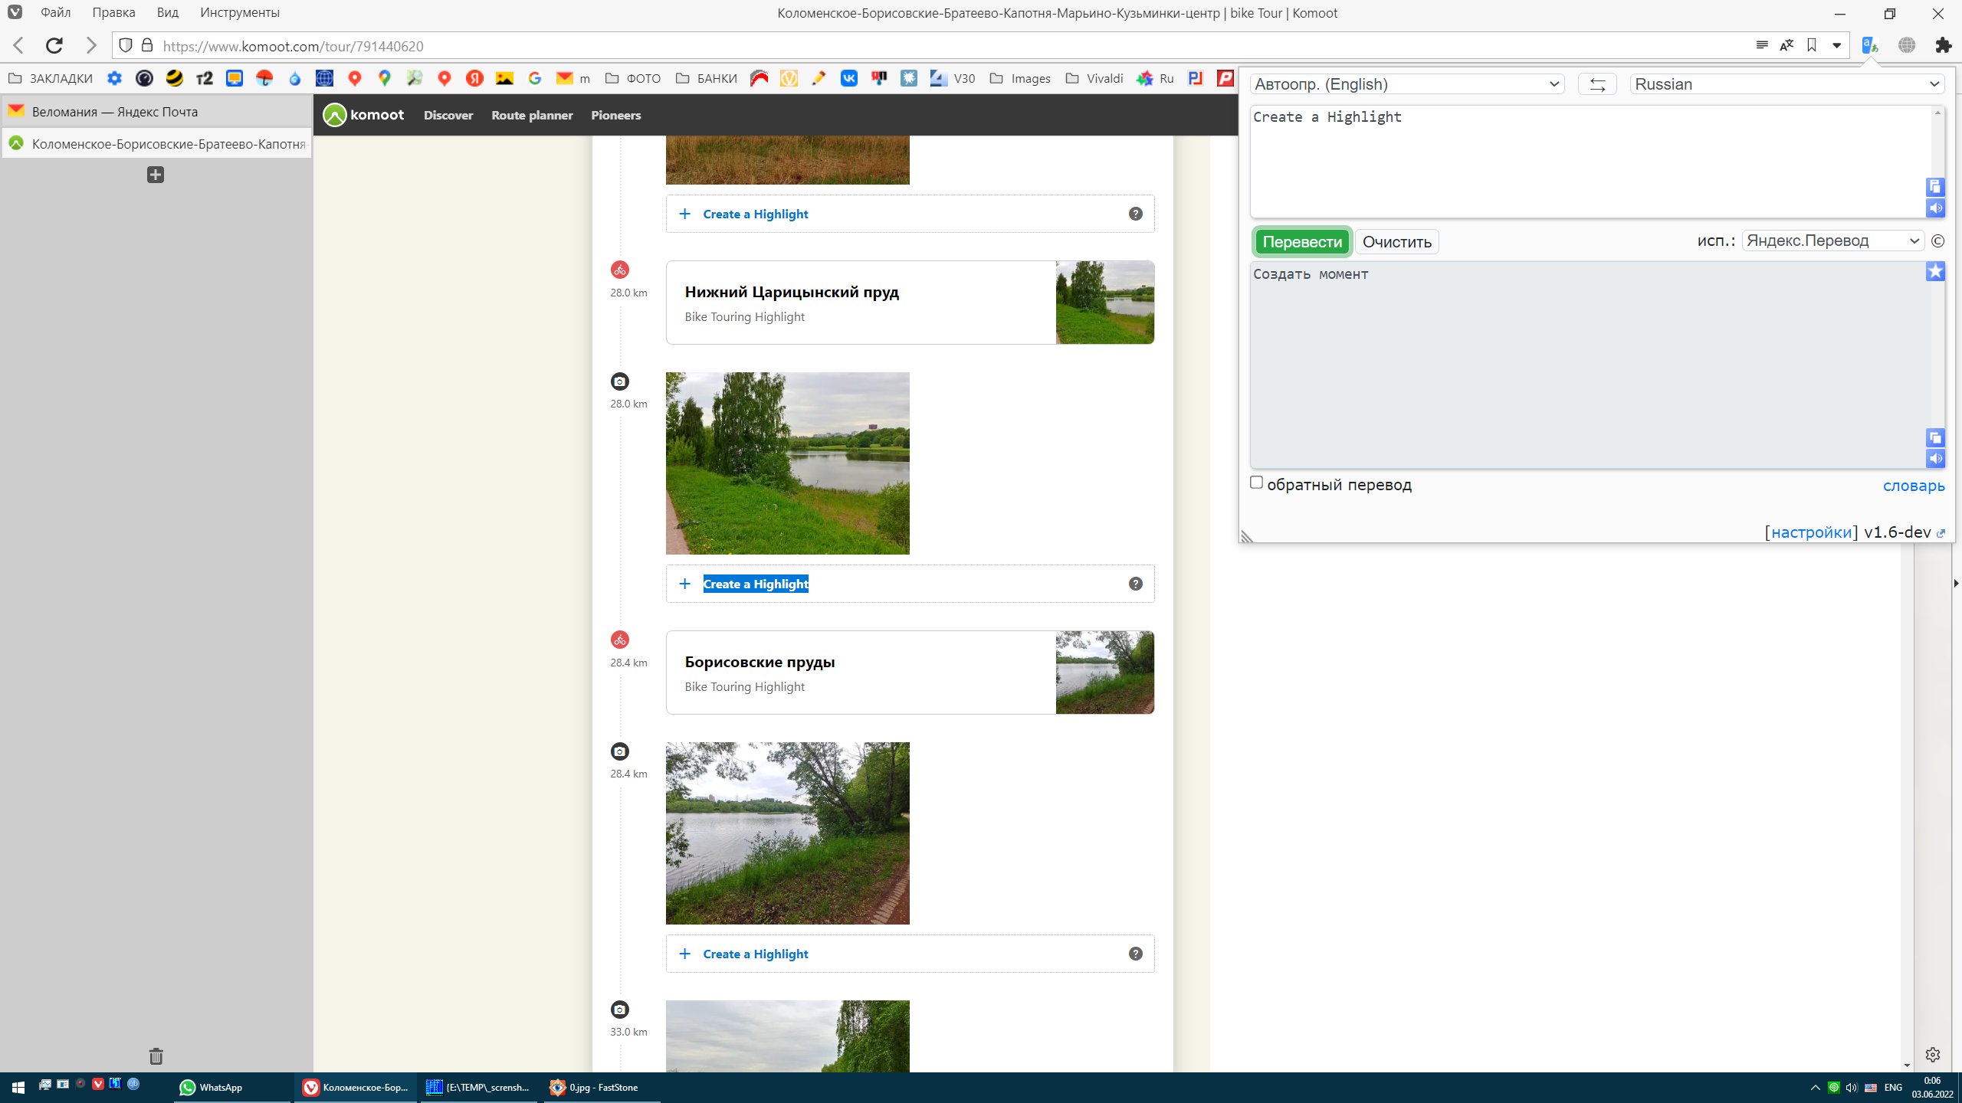The width and height of the screenshot is (1962, 1103).
Task: Click the словарь link
Action: click(1913, 486)
